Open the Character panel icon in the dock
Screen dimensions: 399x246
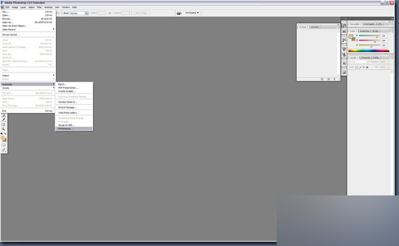pyautogui.click(x=344, y=64)
